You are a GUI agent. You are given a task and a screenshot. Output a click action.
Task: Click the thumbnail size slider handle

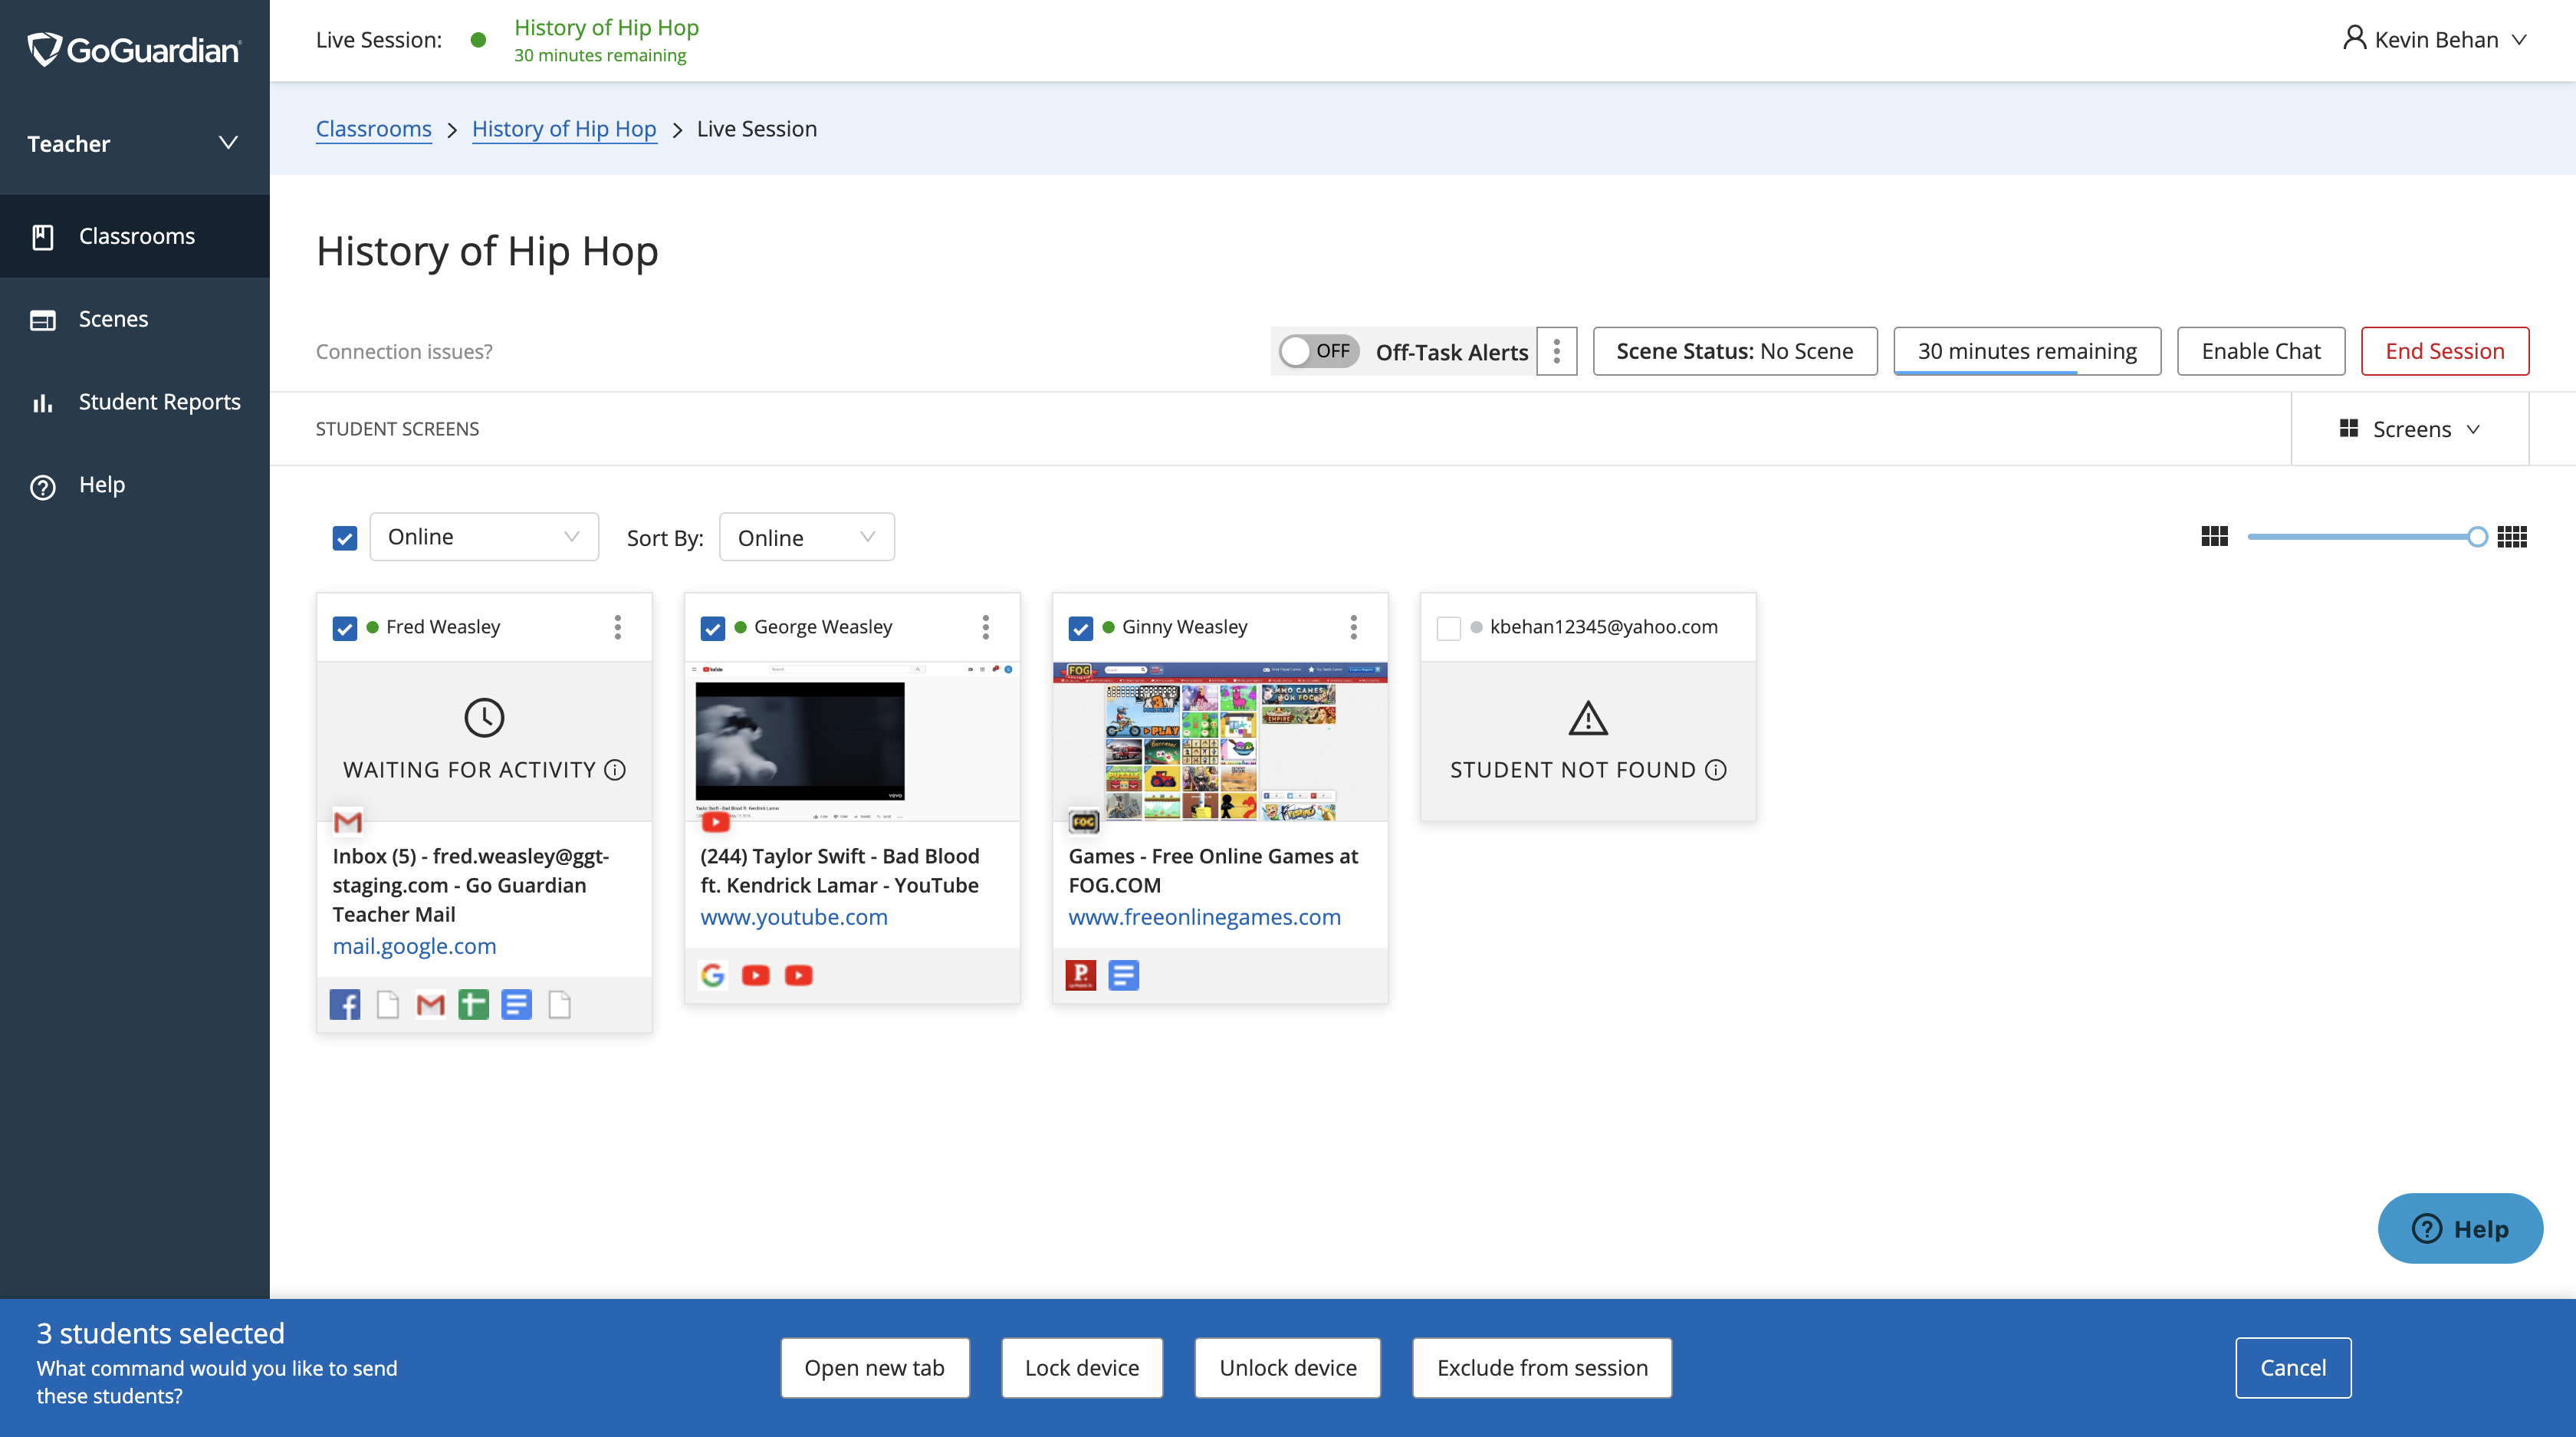click(2476, 537)
